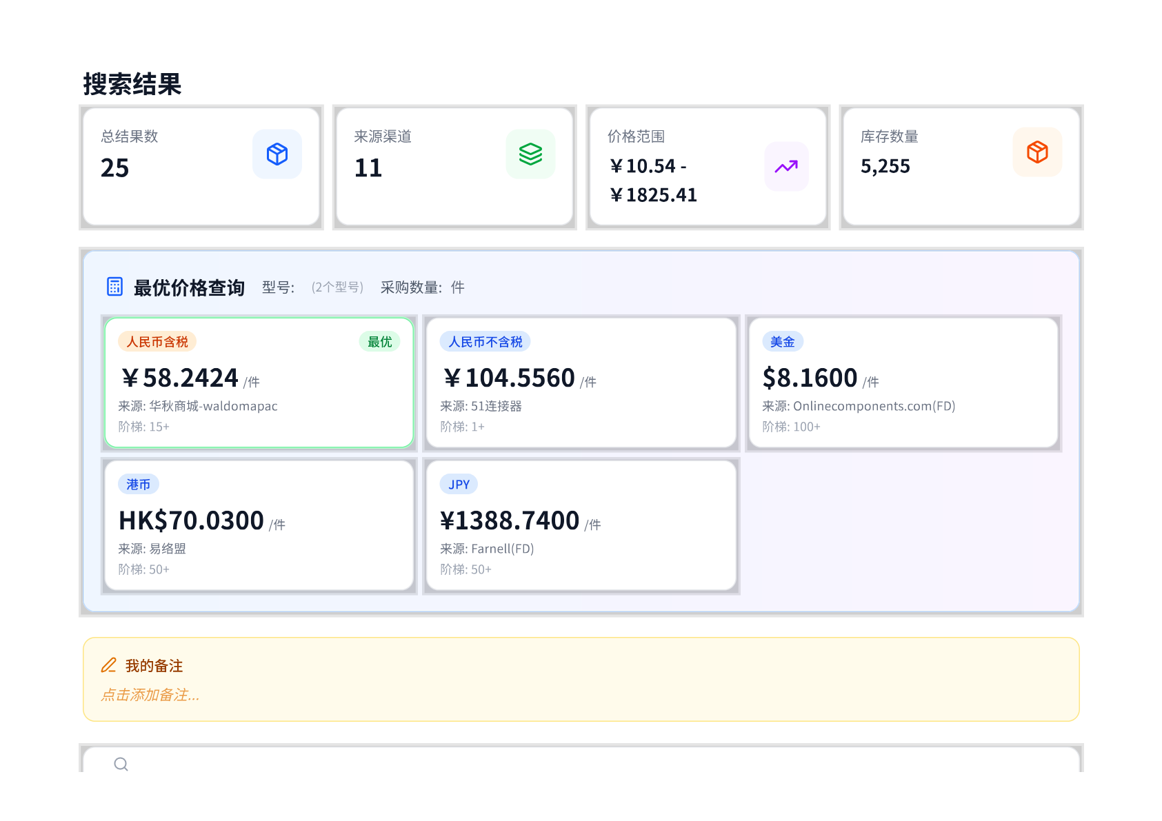
Task: Click the magnifier icon in the search bar
Action: tap(121, 764)
